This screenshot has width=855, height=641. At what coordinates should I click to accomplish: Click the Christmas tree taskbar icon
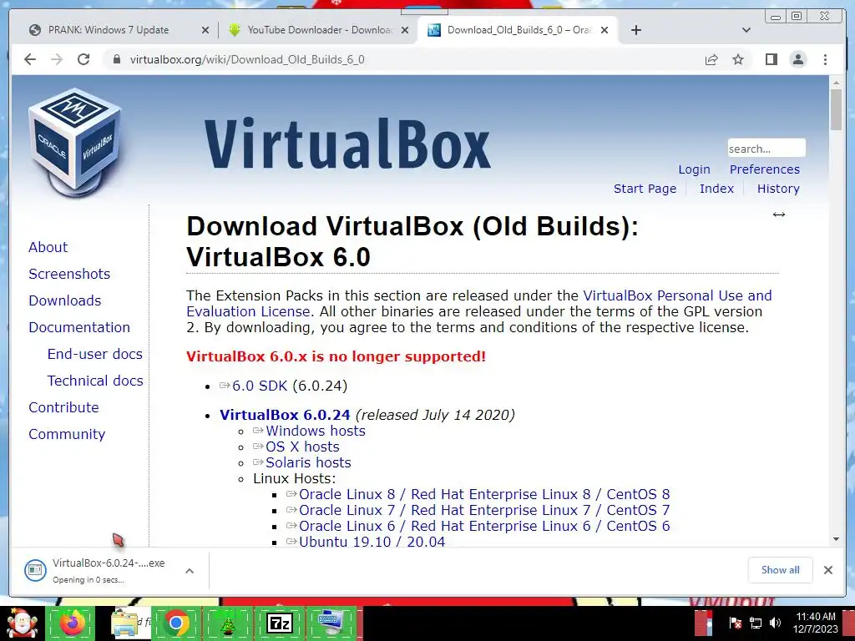pyautogui.click(x=227, y=623)
